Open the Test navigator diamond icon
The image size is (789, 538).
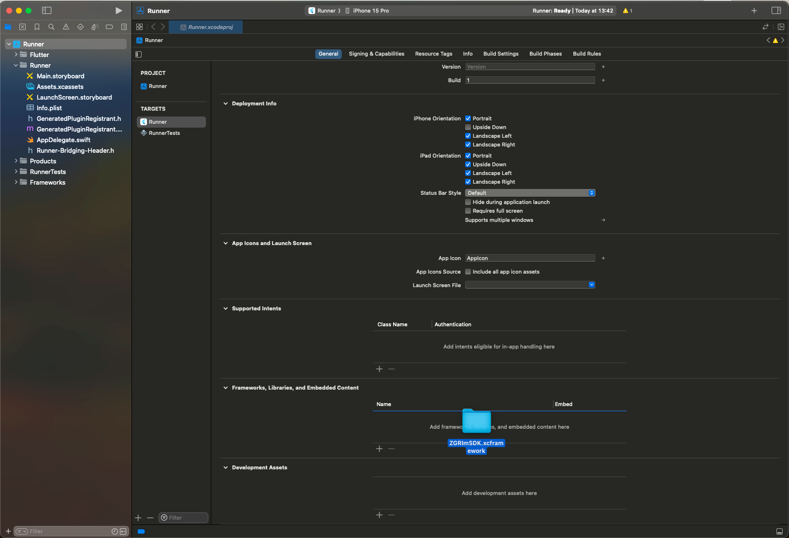pyautogui.click(x=80, y=27)
